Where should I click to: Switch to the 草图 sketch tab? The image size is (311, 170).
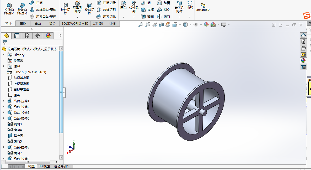click(x=23, y=23)
